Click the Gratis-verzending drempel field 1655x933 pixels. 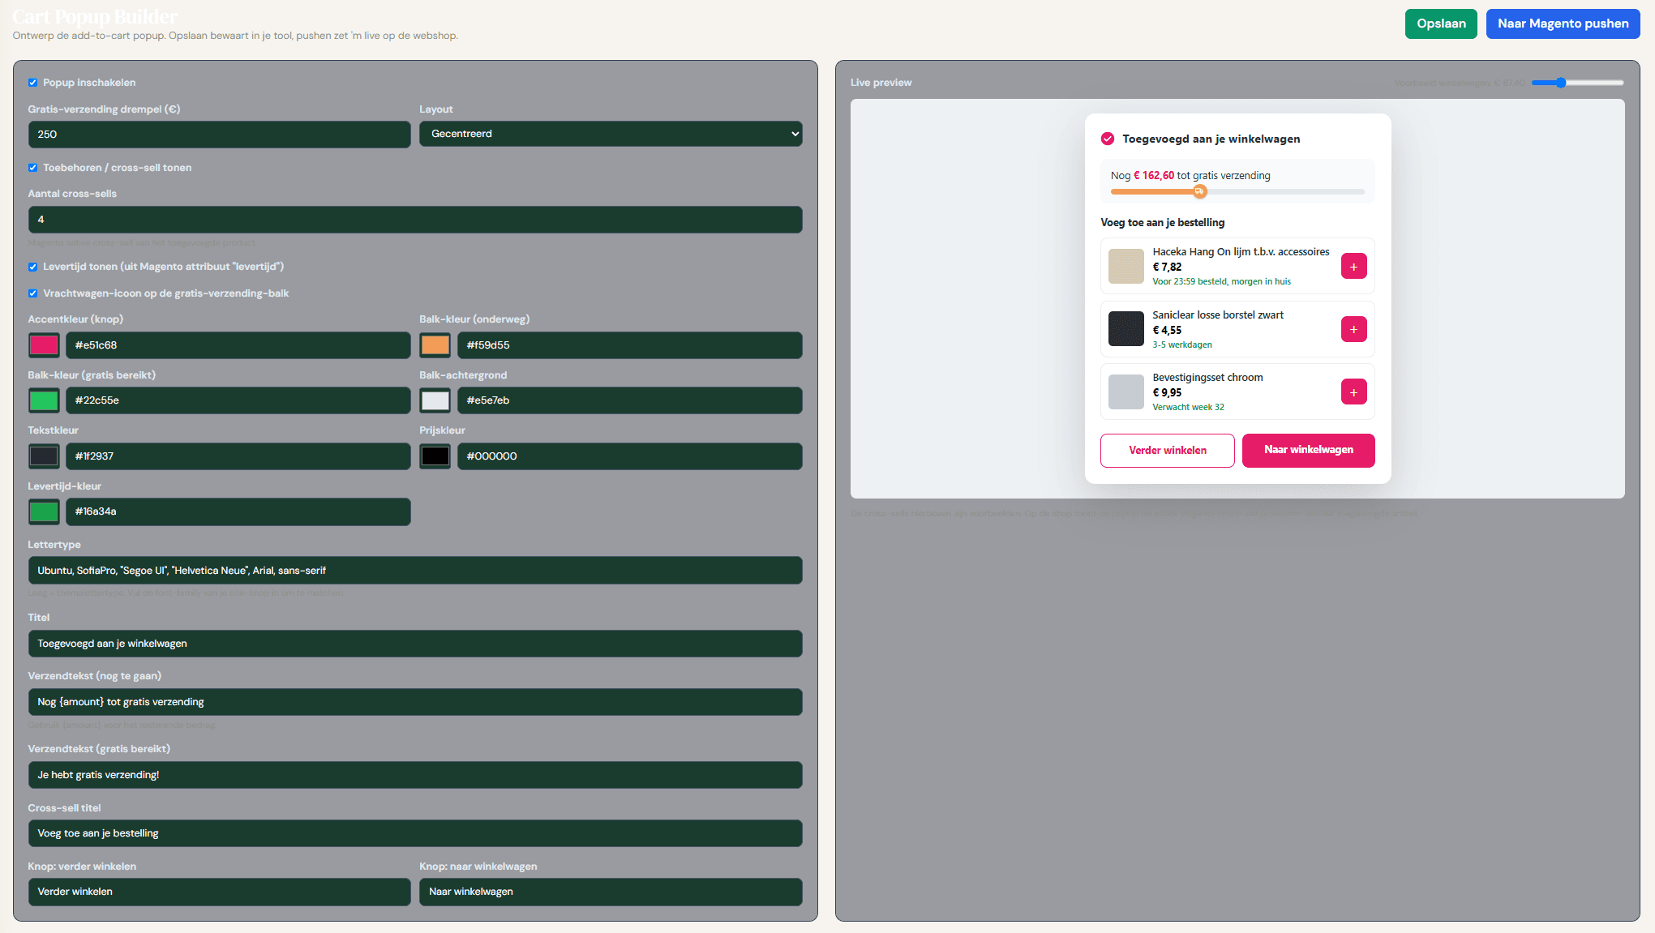pos(219,135)
